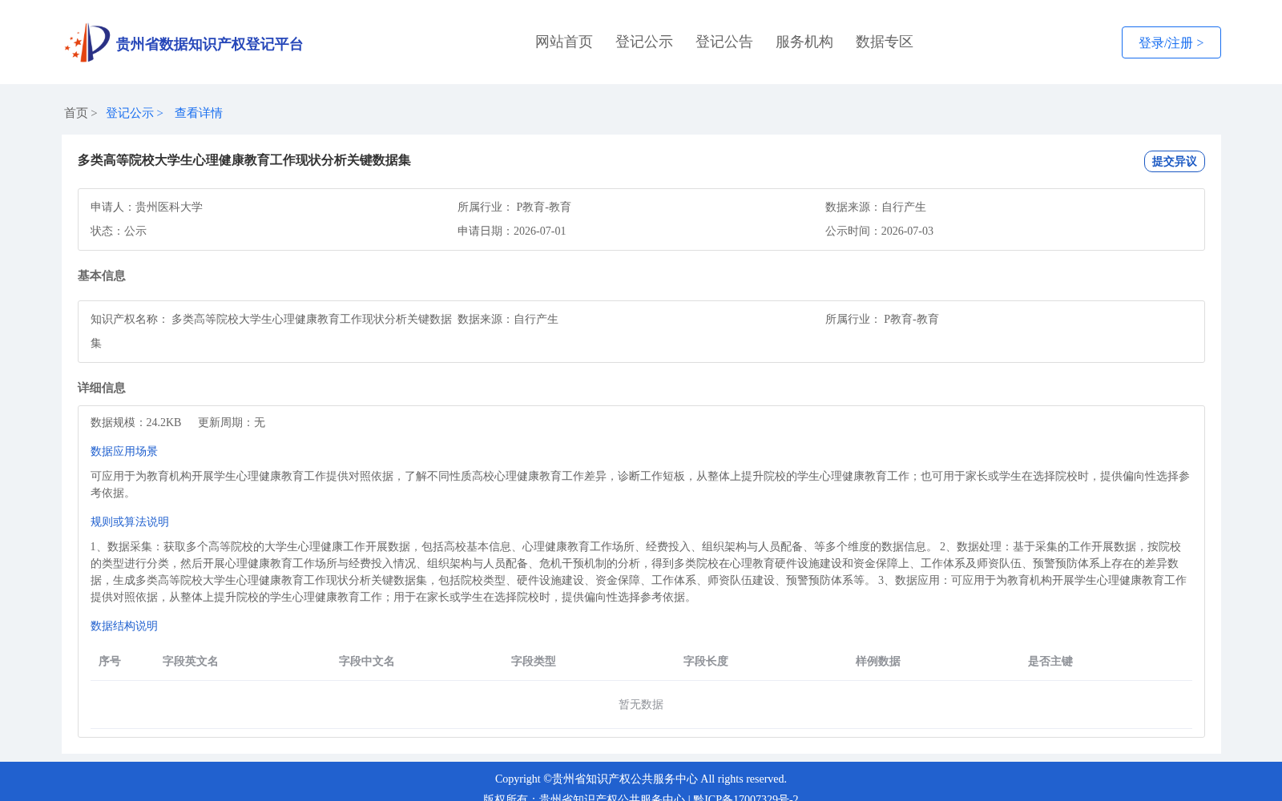Click 申请人：贵州医科大学 text
This screenshot has height=801, width=1282.
[147, 207]
